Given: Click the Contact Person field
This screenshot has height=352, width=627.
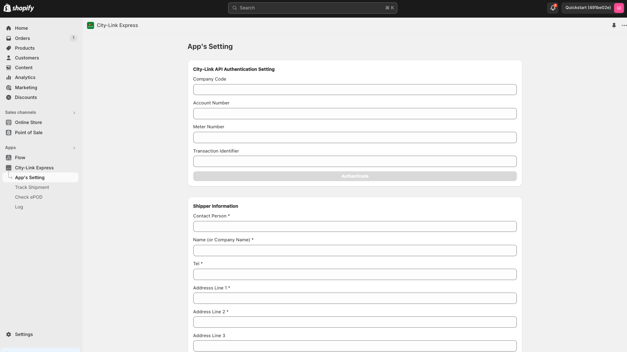Looking at the screenshot, I should [355, 226].
